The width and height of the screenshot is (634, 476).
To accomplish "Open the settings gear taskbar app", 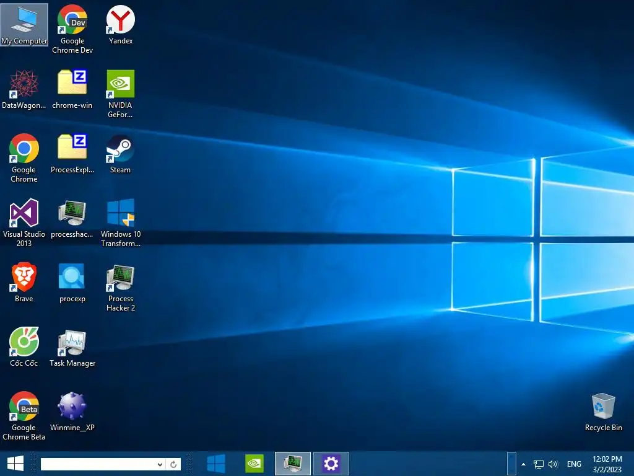I will [x=331, y=464].
